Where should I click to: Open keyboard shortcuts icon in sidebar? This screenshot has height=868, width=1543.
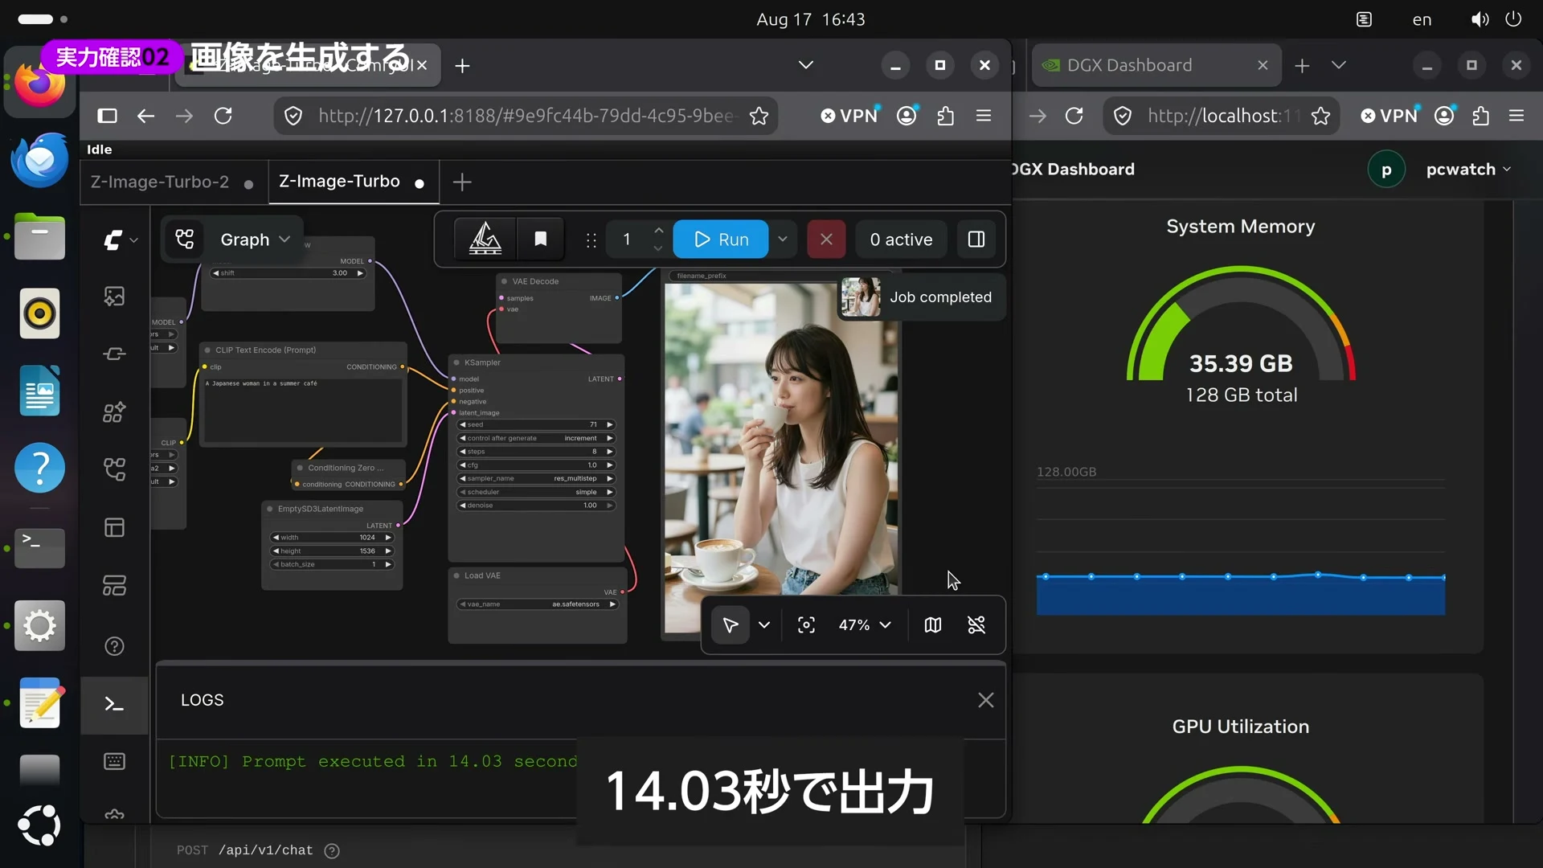pos(114,761)
